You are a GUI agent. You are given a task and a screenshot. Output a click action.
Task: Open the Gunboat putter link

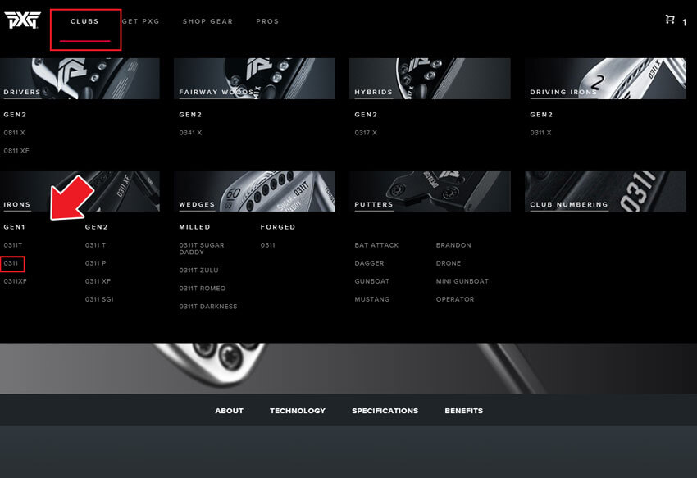click(x=371, y=281)
